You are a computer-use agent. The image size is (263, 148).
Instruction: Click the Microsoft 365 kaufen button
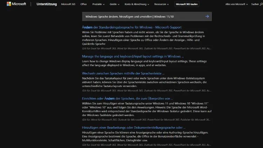[187, 4]
